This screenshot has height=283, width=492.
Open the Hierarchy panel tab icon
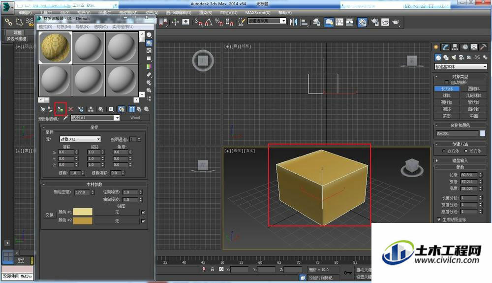pyautogui.click(x=455, y=47)
